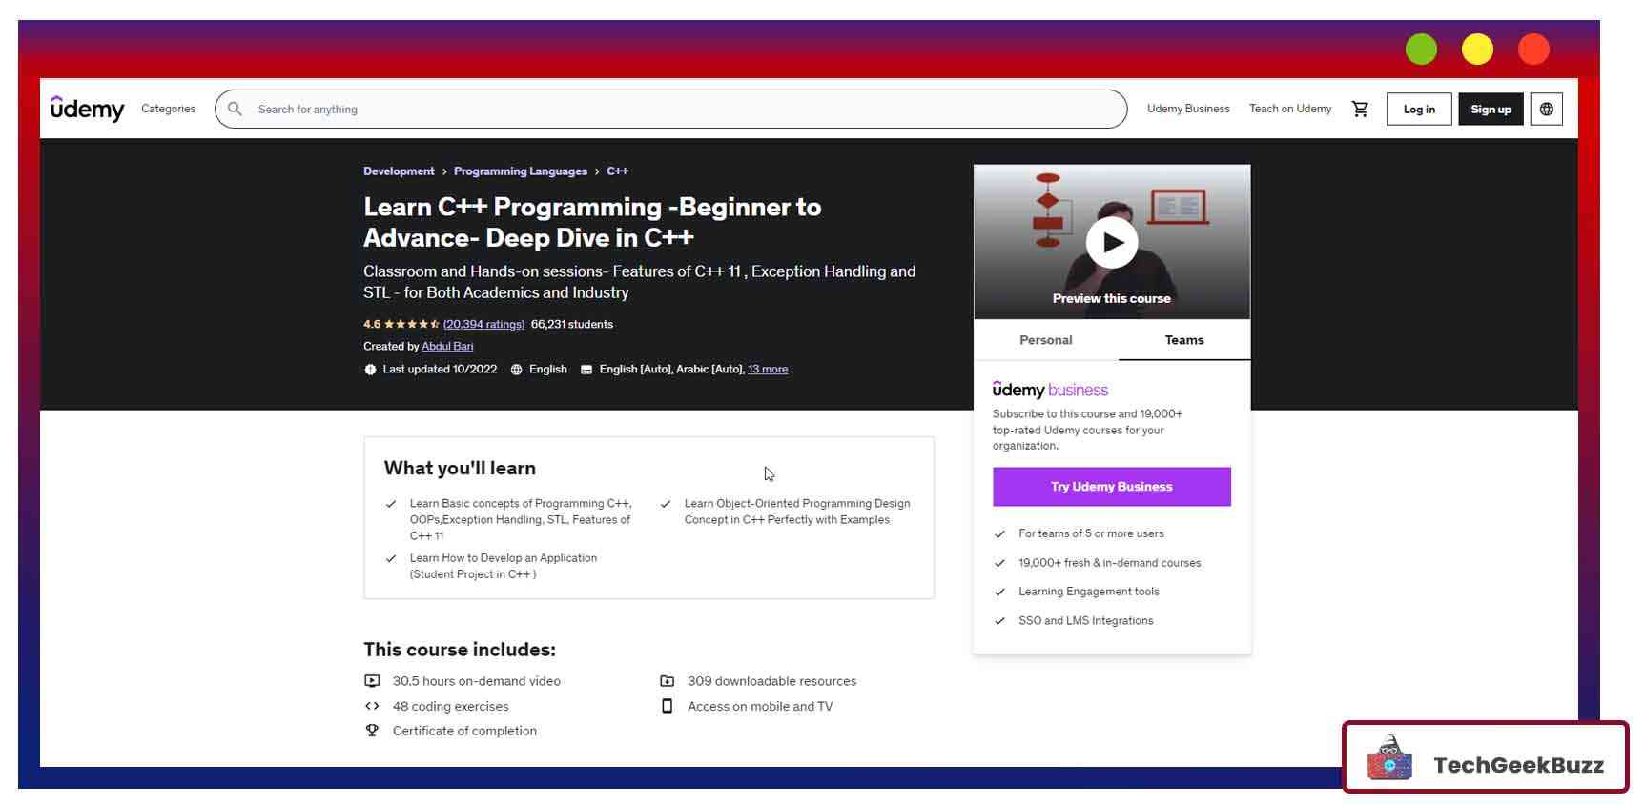
Task: Open the shopping cart
Action: pos(1360,109)
